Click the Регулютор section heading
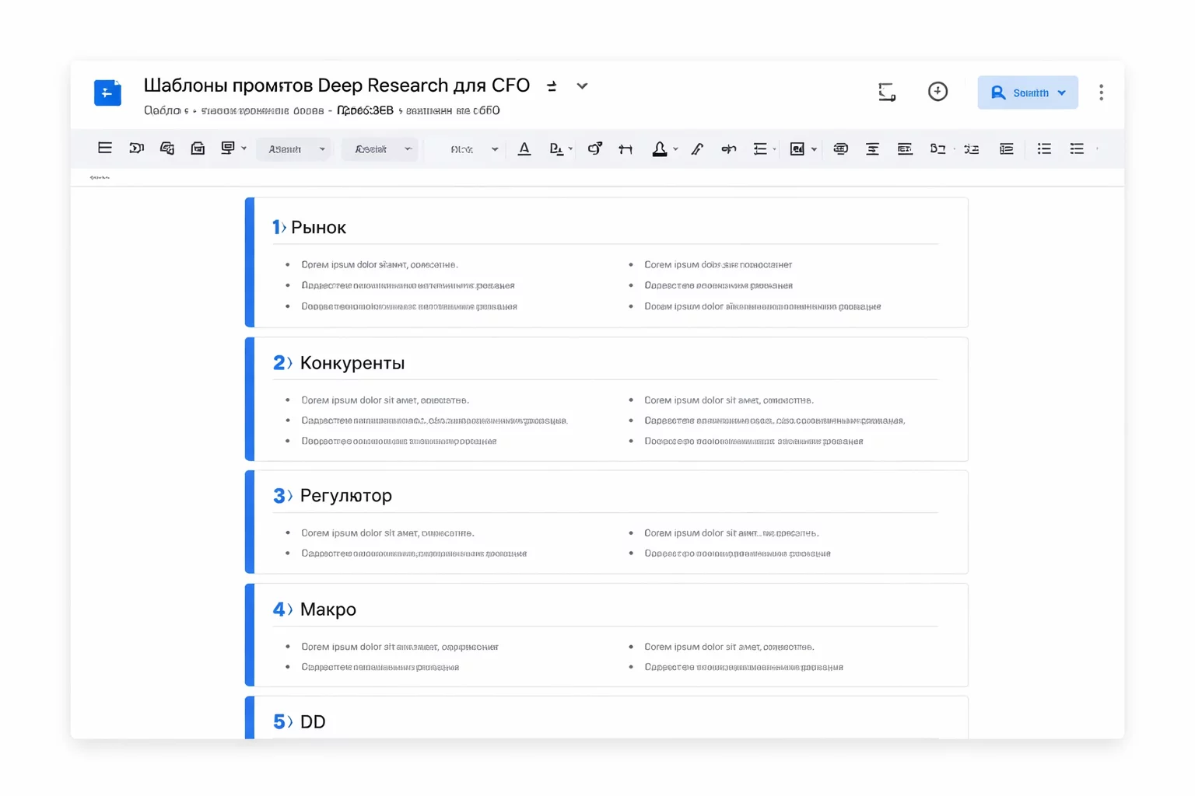 point(346,495)
